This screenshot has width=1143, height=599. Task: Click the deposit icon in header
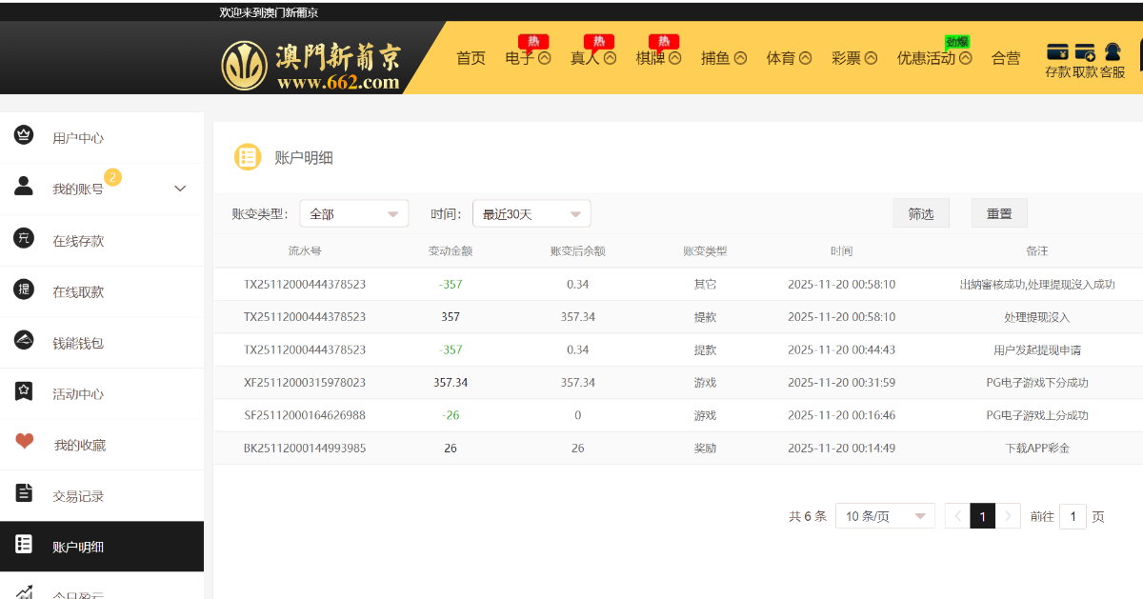tap(1057, 52)
